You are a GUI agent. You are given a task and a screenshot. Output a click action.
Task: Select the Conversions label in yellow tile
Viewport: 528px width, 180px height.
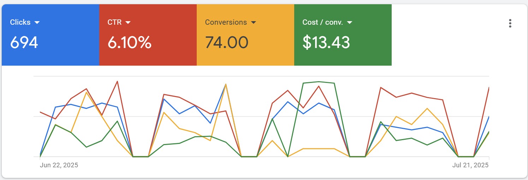click(x=226, y=22)
